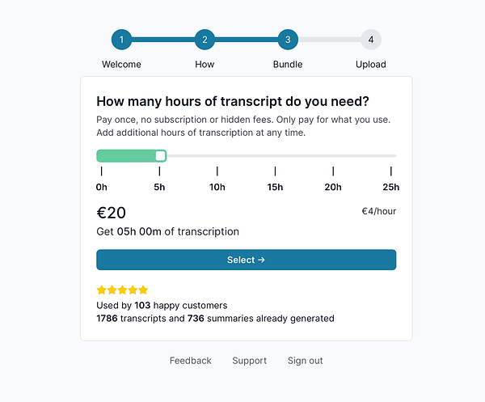485x402 pixels.
Task: Click step 1 Welcome circle
Action: [121, 40]
